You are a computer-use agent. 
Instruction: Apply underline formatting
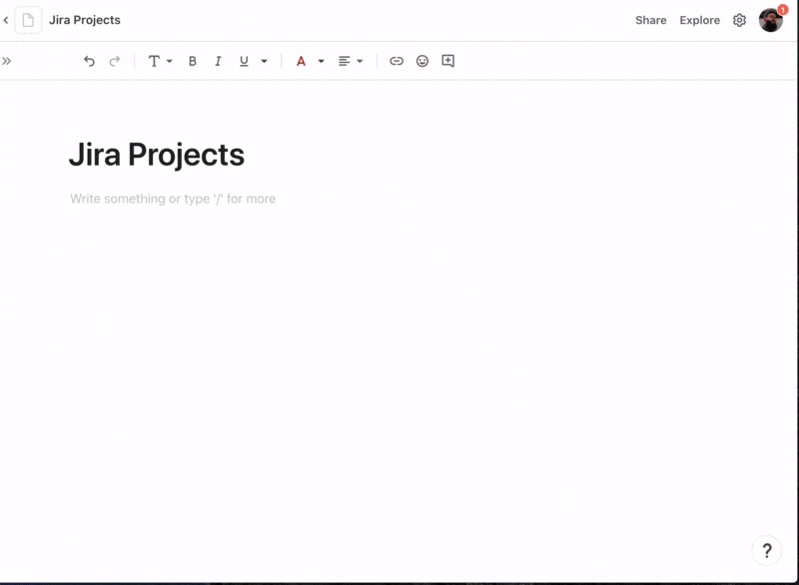coord(243,61)
